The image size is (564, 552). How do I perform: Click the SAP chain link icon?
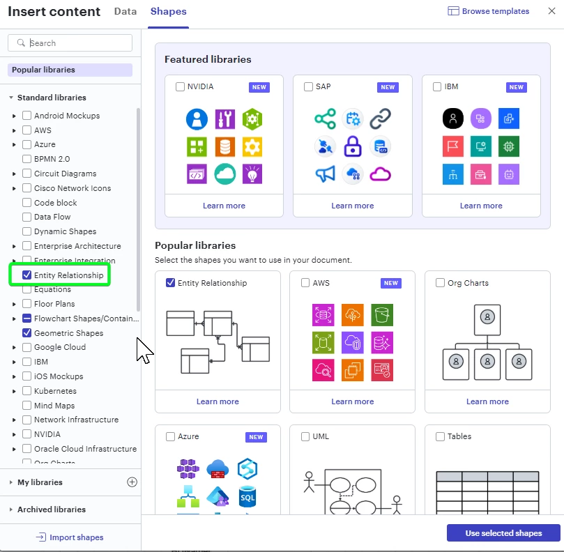click(380, 118)
